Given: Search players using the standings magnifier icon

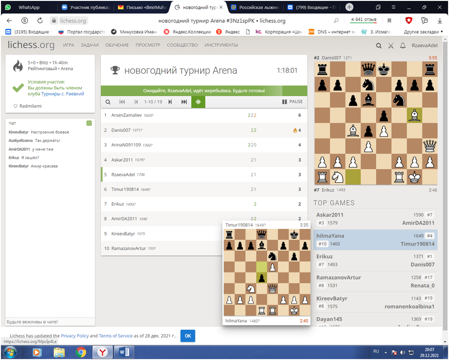Looking at the screenshot, I should point(108,102).
